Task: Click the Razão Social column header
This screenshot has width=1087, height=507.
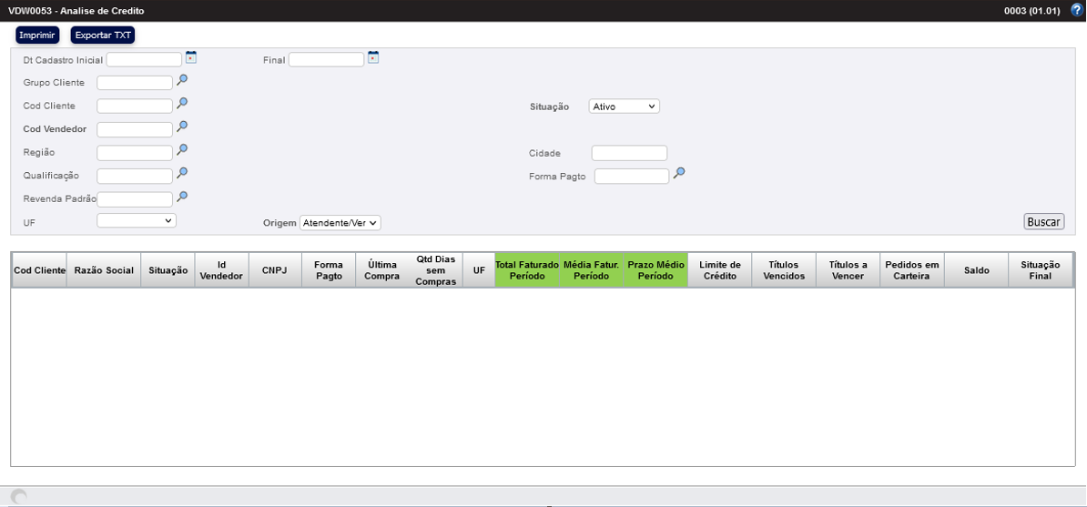Action: [x=103, y=270]
